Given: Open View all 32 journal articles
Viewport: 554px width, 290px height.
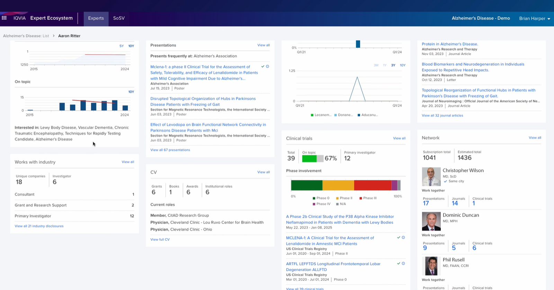Looking at the screenshot, I should point(442,116).
